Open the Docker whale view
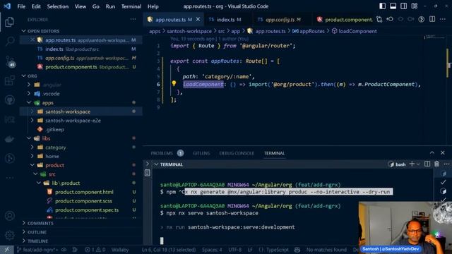This screenshot has width=452, height=254. tap(9, 140)
